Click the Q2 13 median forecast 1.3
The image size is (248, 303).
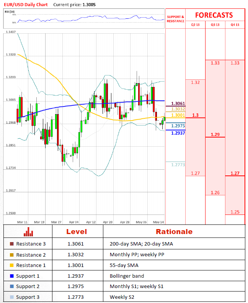coord(195,115)
